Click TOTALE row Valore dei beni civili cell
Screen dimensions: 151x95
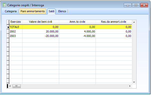tap(41, 27)
